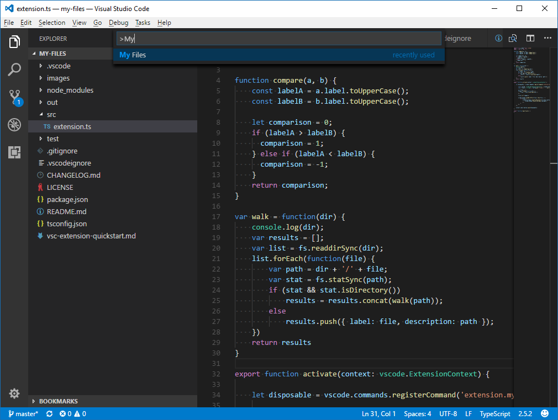Open the Help menu
This screenshot has width=558, height=420.
coord(164,23)
